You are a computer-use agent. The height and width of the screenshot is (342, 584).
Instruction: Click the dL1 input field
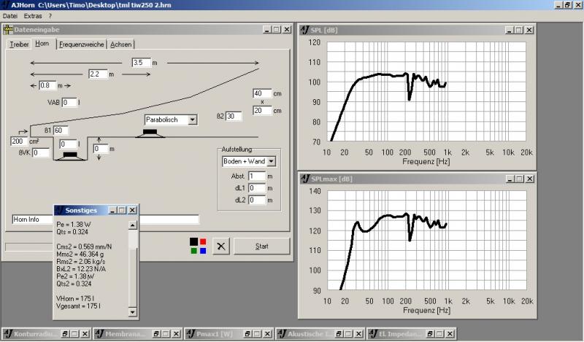click(x=257, y=188)
